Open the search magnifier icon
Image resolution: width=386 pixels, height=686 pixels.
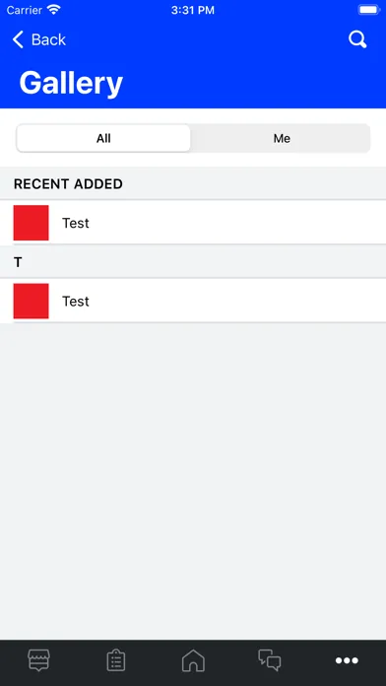[357, 39]
